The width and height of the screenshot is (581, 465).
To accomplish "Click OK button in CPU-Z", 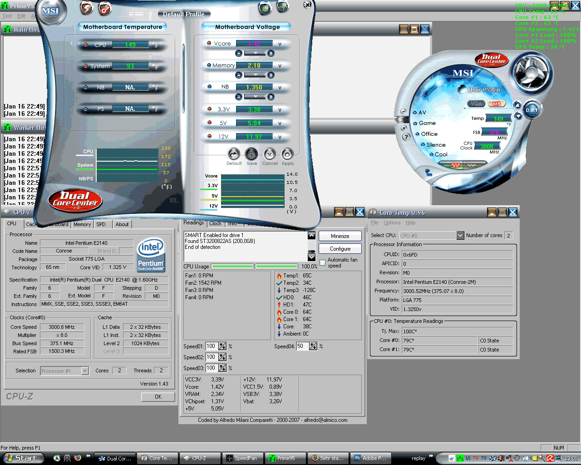I will (158, 397).
